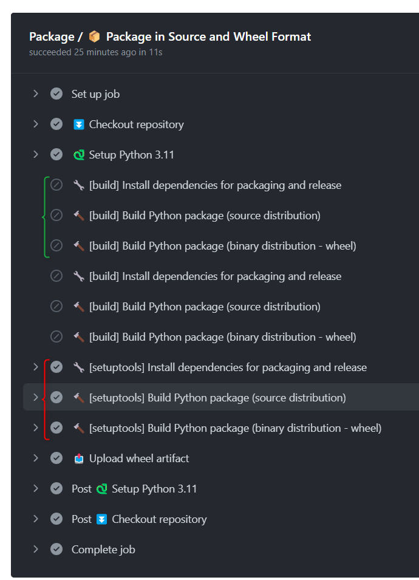Viewport: 419px width, 580px height.
Task: Expand the setuptools binary wheel build step
Action: pos(36,428)
